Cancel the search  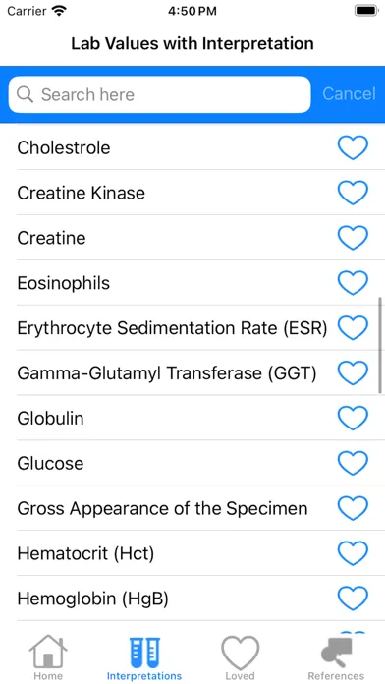click(x=349, y=93)
